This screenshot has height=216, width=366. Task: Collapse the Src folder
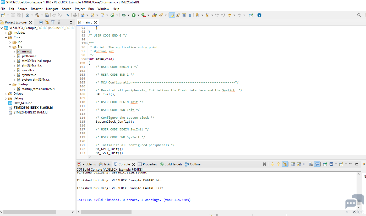pyautogui.click(x=10, y=47)
